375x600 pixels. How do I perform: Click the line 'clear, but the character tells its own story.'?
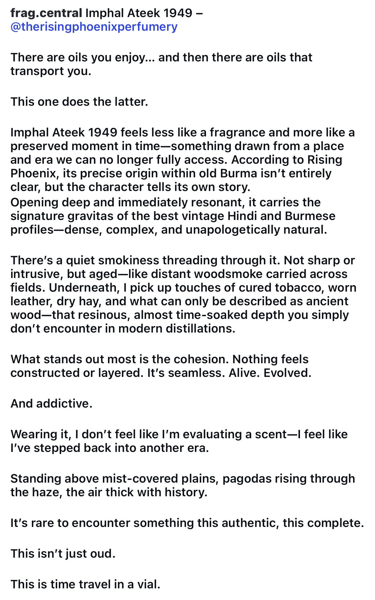130,187
